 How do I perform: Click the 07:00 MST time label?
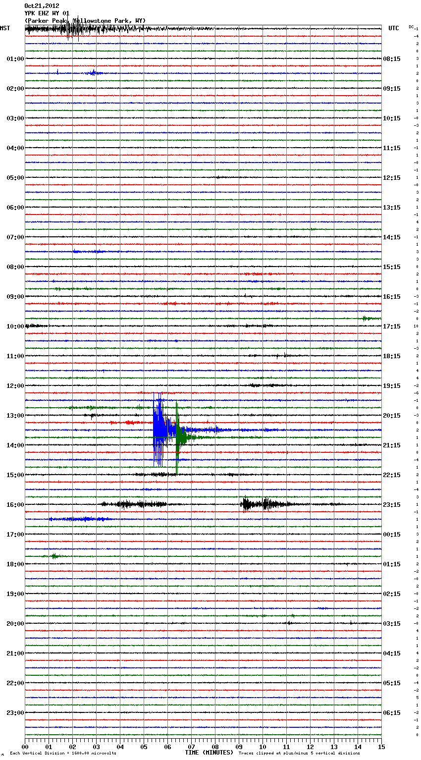15,237
